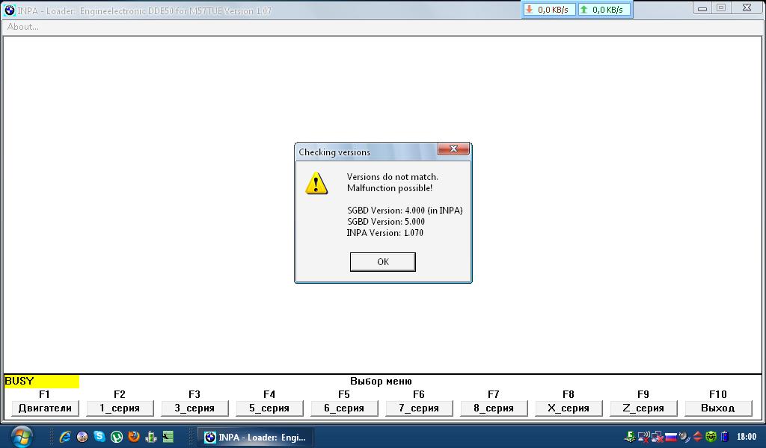
Task: Choose the 3_серия button
Action: pos(194,408)
